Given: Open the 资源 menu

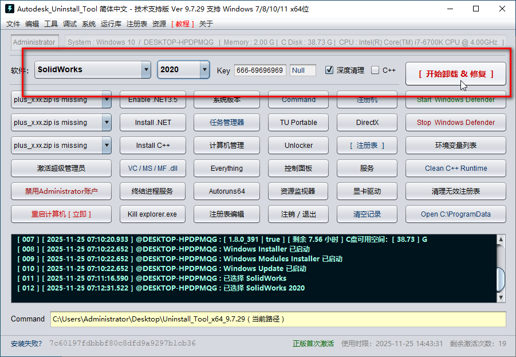Looking at the screenshot, I should [x=159, y=23].
